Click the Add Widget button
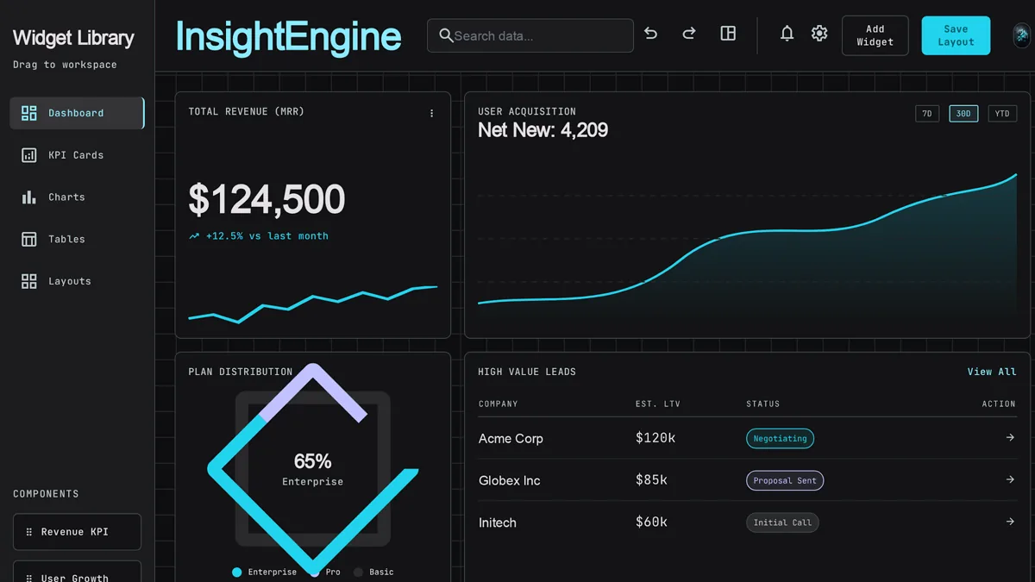The height and width of the screenshot is (582, 1035). coord(875,35)
